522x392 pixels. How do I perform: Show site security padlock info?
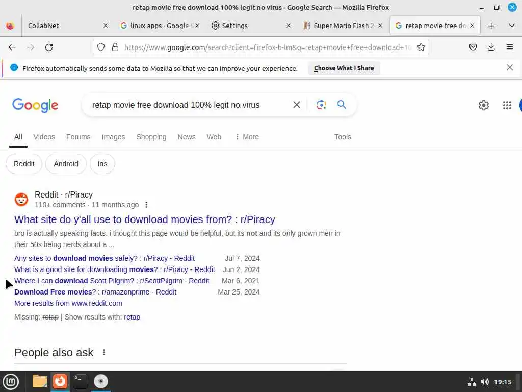coord(115,47)
